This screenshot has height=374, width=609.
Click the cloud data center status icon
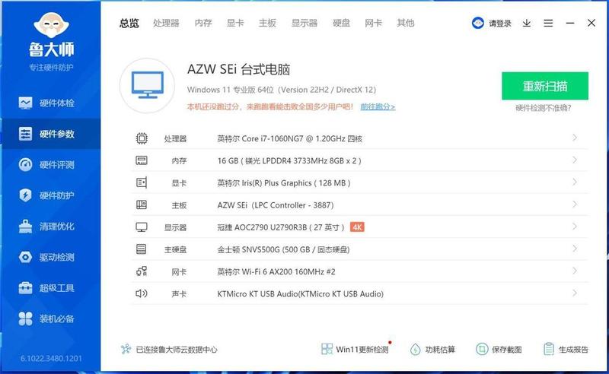coord(126,349)
